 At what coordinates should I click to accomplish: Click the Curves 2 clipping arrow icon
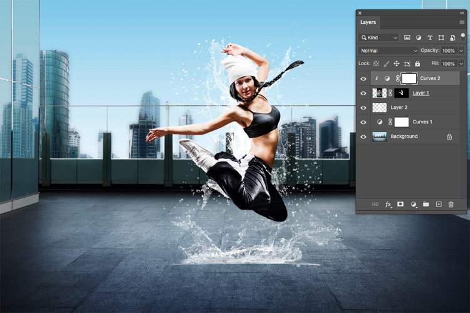click(x=377, y=78)
